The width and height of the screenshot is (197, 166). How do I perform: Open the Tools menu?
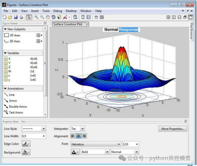46,11
